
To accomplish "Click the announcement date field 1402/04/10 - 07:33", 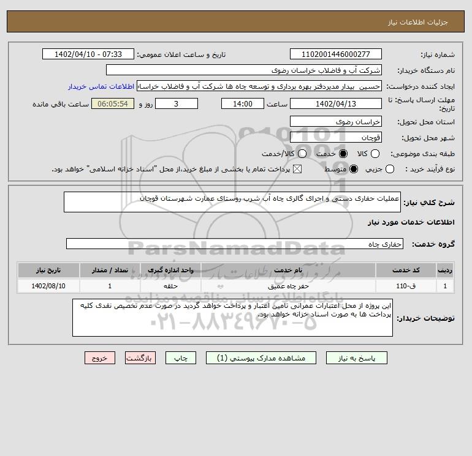I will (x=88, y=54).
